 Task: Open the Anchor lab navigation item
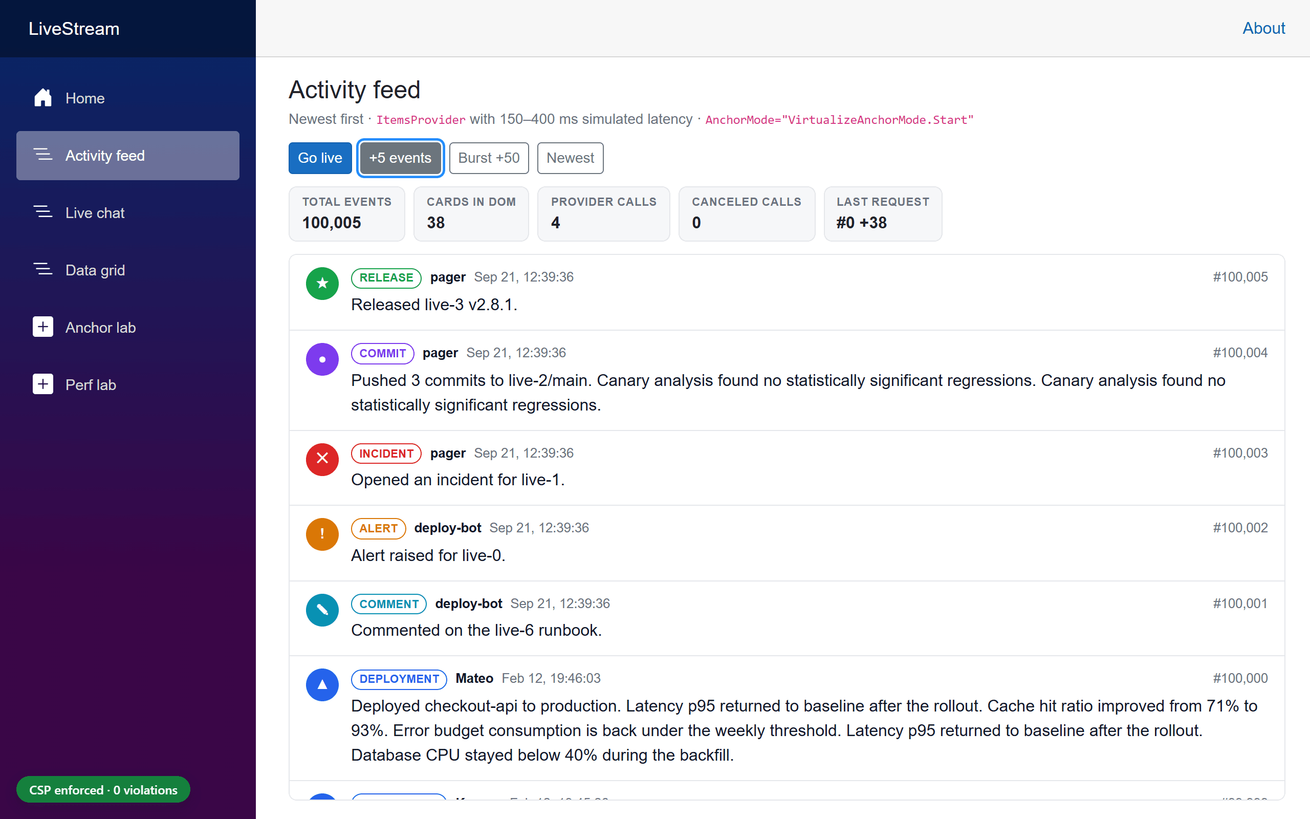click(128, 327)
